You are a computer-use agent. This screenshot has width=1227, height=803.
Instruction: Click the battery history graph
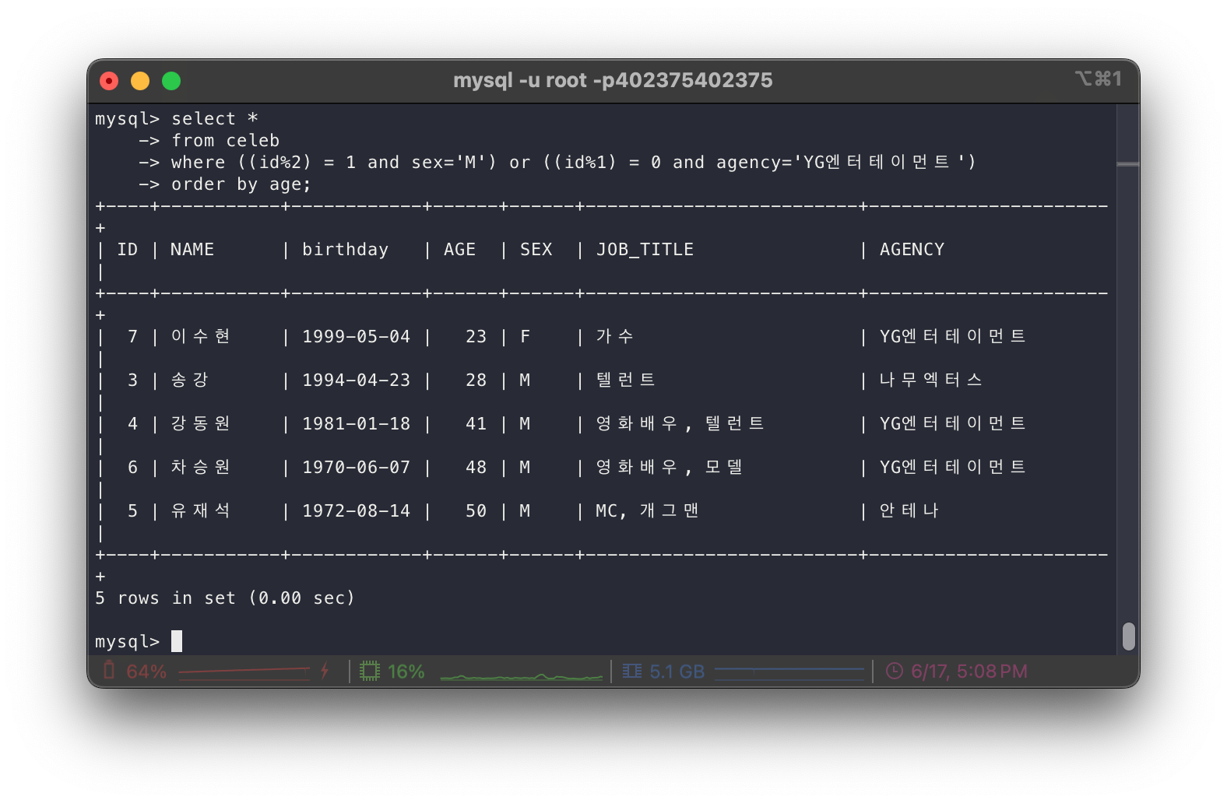coord(244,672)
